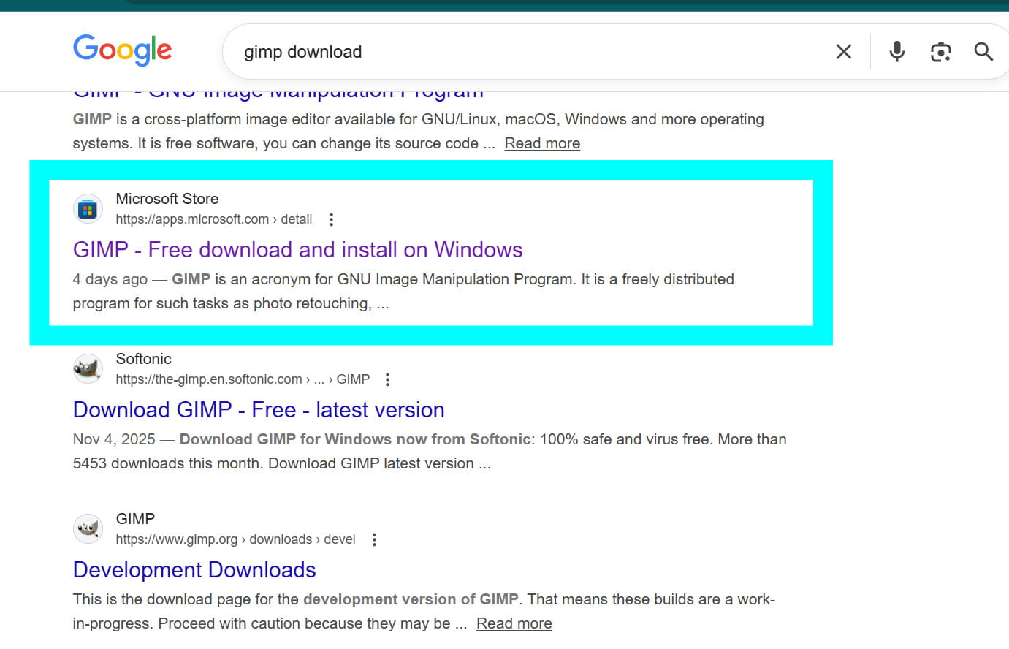Click the 'development version of GIMP' bold text
1009x649 pixels.
click(x=411, y=599)
